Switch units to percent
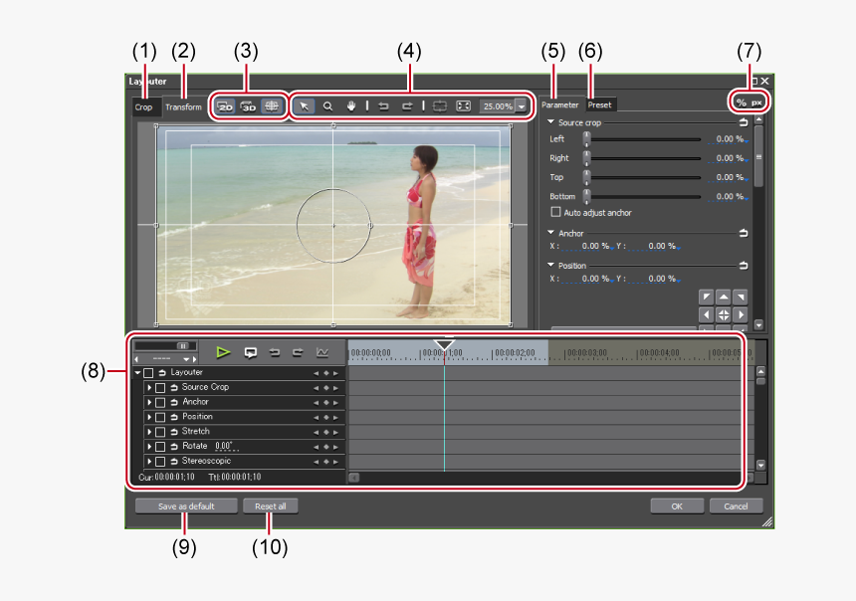This screenshot has height=601, width=856. 741,102
